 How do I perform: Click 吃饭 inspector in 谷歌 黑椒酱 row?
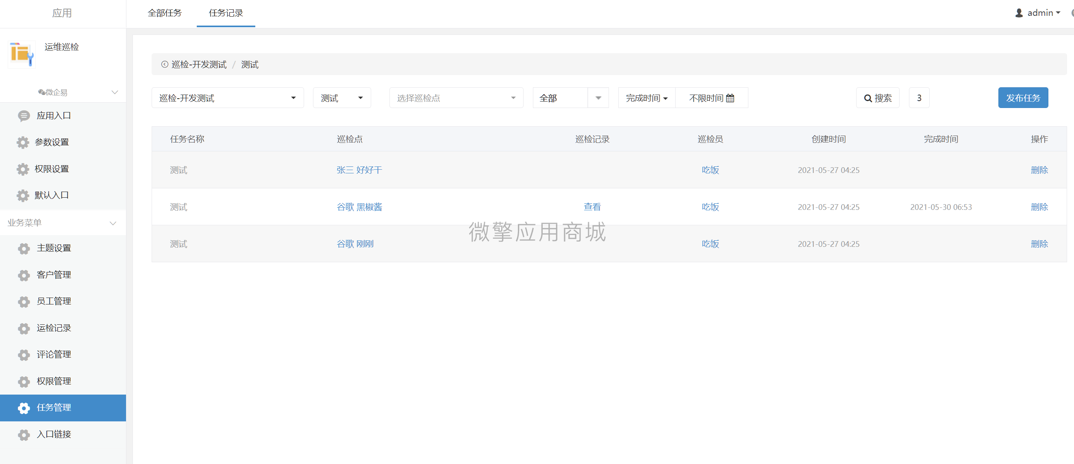711,207
